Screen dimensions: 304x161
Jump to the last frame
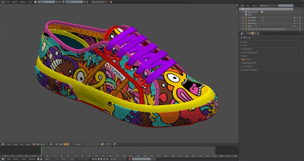[107, 159]
